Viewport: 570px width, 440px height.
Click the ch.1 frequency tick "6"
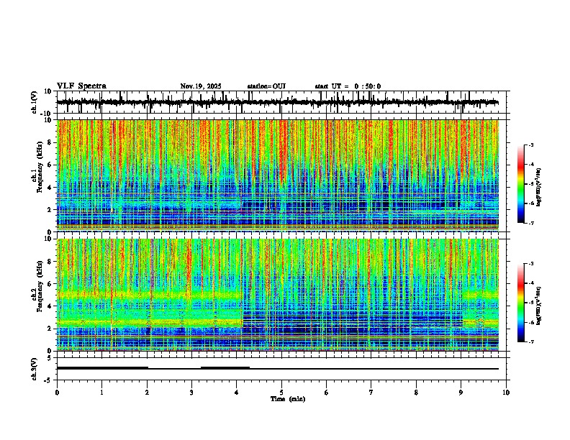click(50, 165)
